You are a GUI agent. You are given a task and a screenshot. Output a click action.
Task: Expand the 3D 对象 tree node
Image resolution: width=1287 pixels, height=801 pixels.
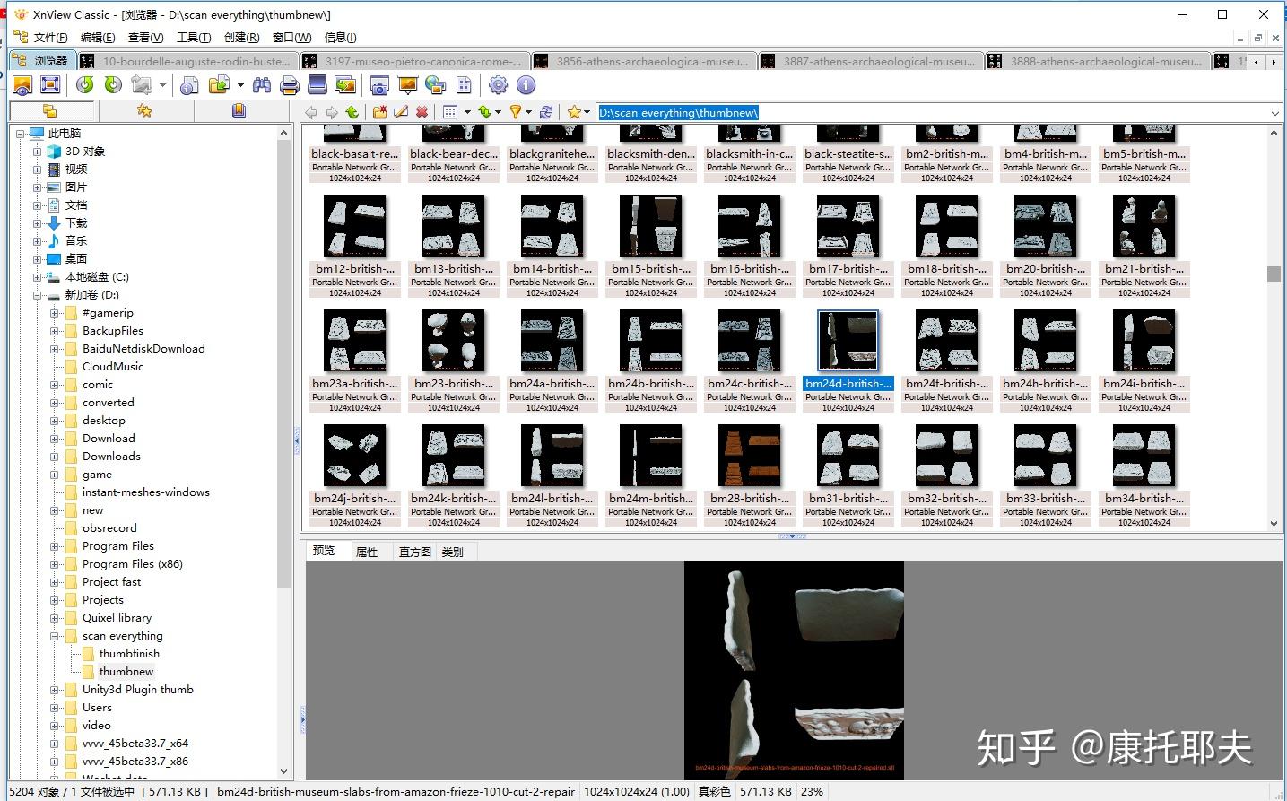click(x=38, y=152)
